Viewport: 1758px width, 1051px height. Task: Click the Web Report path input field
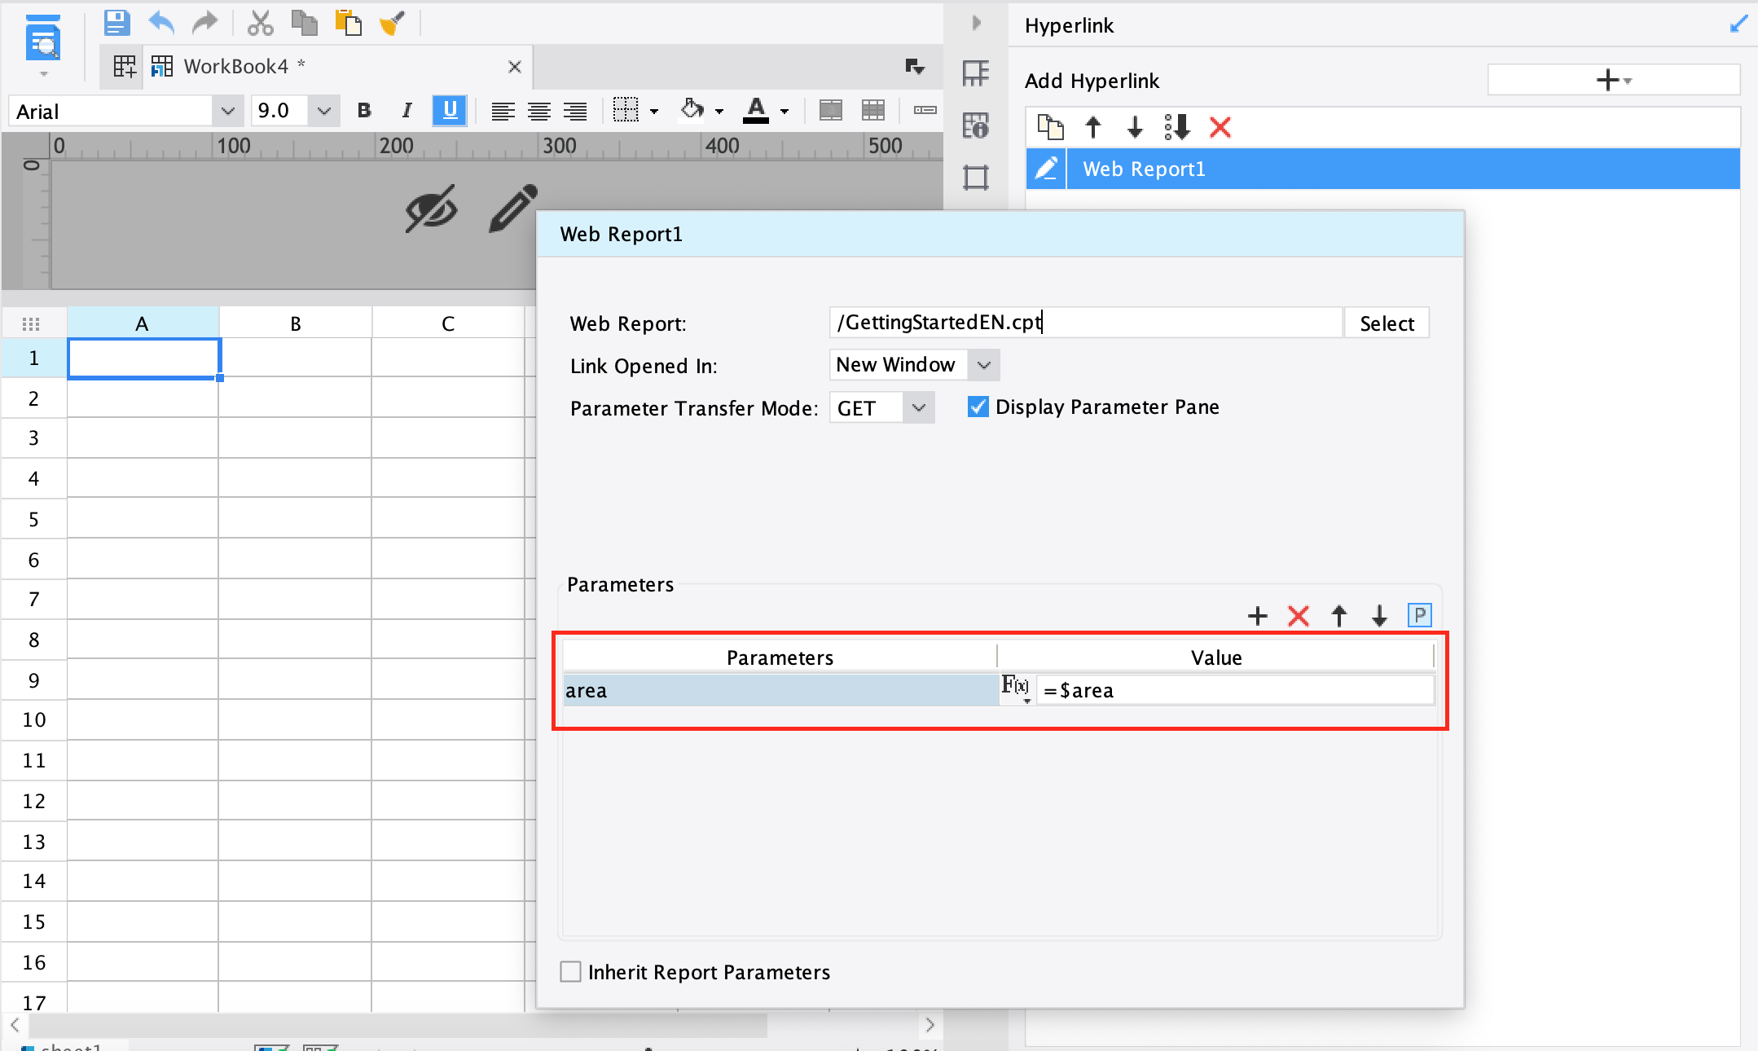(x=1086, y=323)
